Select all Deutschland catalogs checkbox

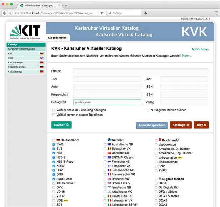coord(54,140)
